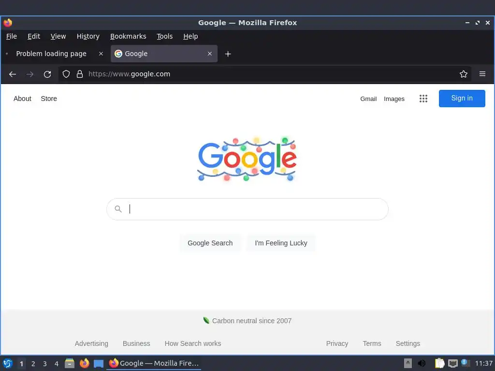Click the Google holiday doodle logo
This screenshot has height=371, width=495.
[x=247, y=159]
